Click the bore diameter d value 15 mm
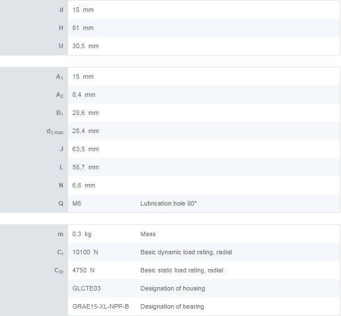The width and height of the screenshot is (341, 316). pos(83,10)
